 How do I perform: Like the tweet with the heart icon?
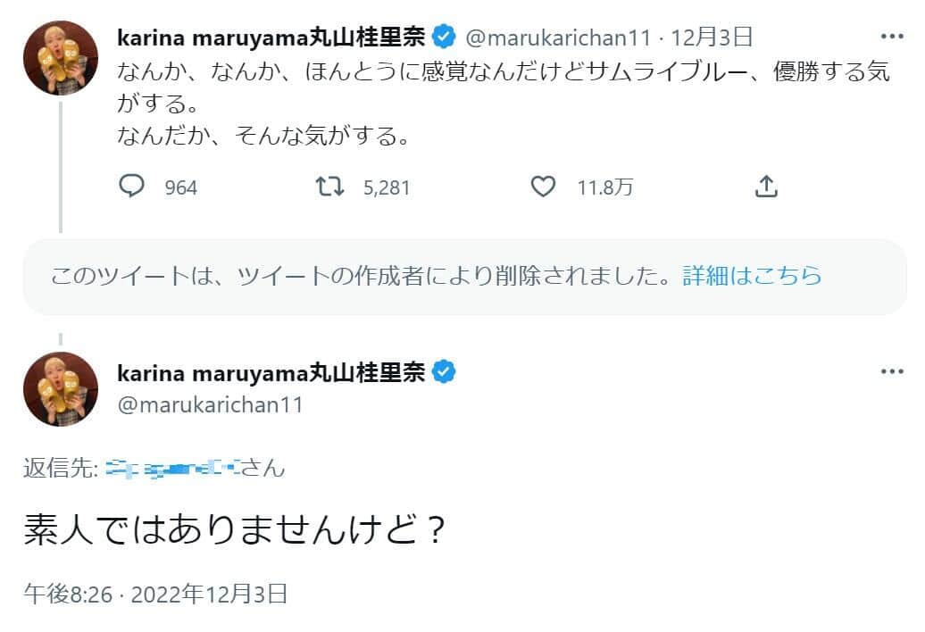[541, 186]
